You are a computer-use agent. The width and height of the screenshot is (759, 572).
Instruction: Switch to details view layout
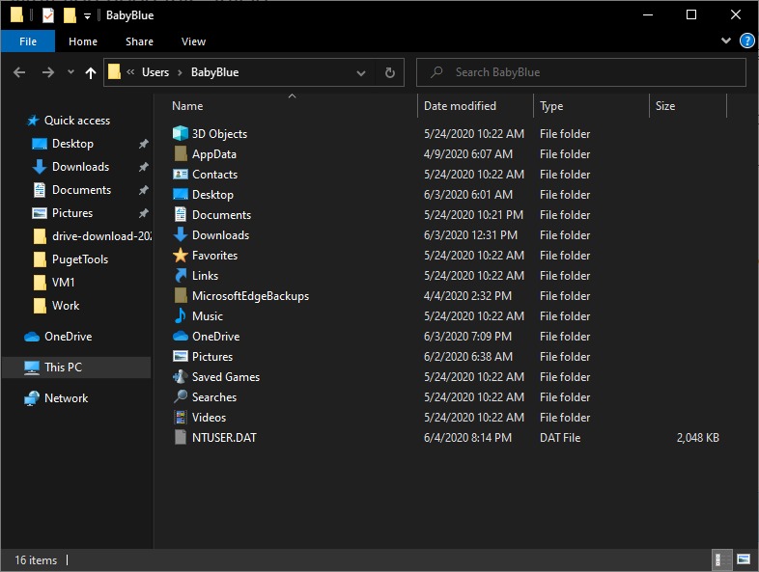point(720,559)
